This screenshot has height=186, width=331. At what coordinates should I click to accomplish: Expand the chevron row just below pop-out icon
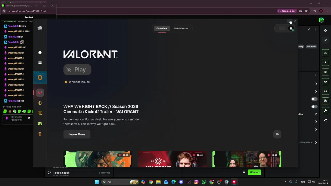(x=316, y=122)
